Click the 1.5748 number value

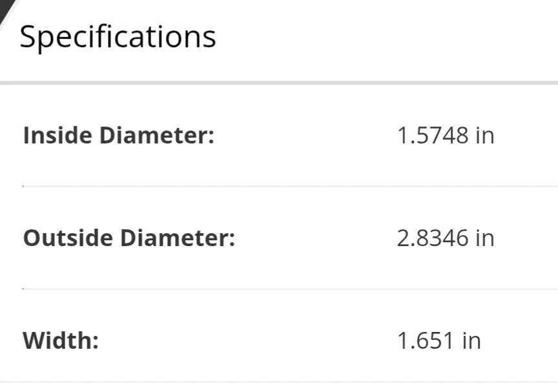tap(432, 136)
